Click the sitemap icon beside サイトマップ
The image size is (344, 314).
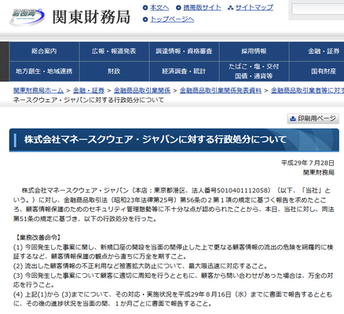point(230,8)
